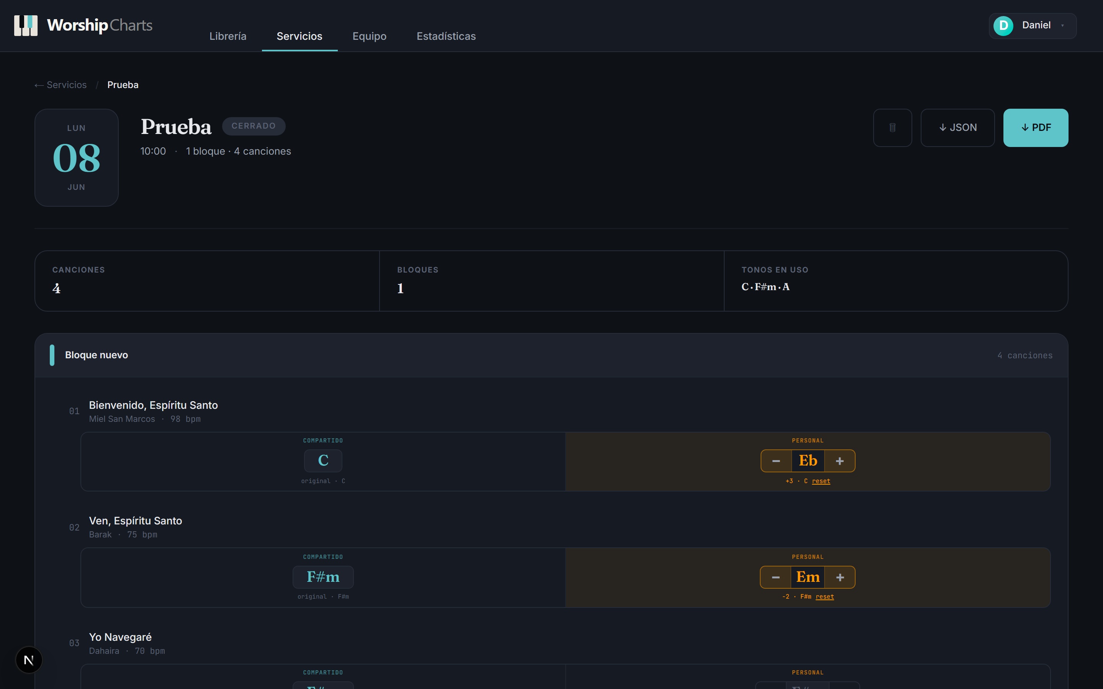Lower personal key for Bienvenido, Espíritu Santo

pyautogui.click(x=776, y=461)
